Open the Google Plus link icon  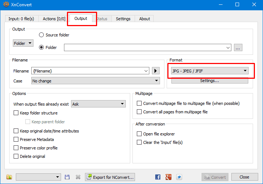[x=168, y=177]
